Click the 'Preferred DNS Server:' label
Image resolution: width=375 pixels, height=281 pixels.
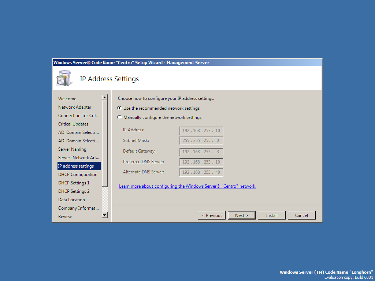pyautogui.click(x=144, y=161)
